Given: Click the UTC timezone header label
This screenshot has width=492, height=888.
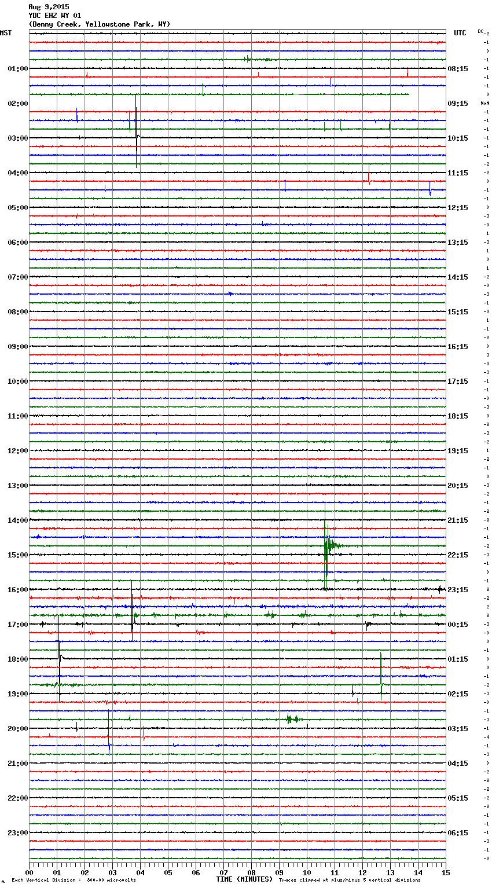Looking at the screenshot, I should (460, 33).
